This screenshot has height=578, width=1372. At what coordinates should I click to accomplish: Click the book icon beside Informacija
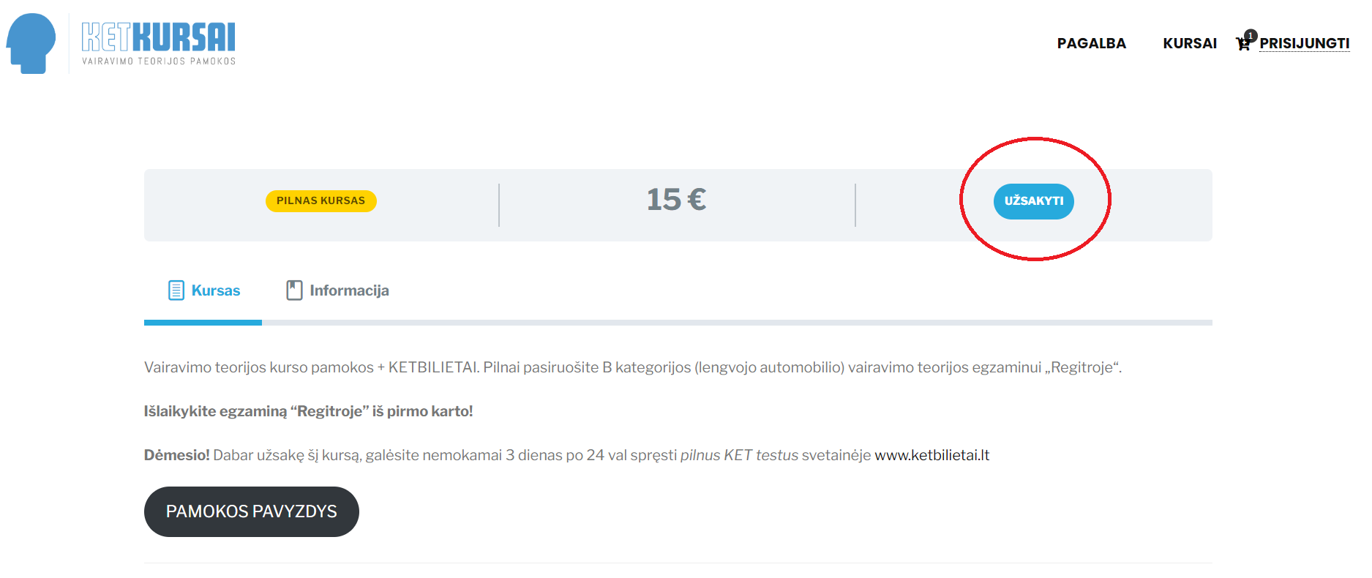294,290
